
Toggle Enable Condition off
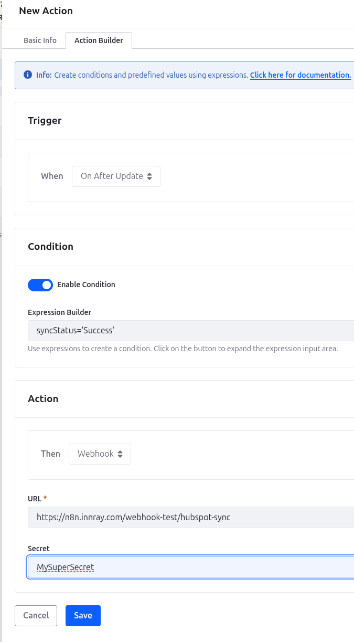(40, 285)
